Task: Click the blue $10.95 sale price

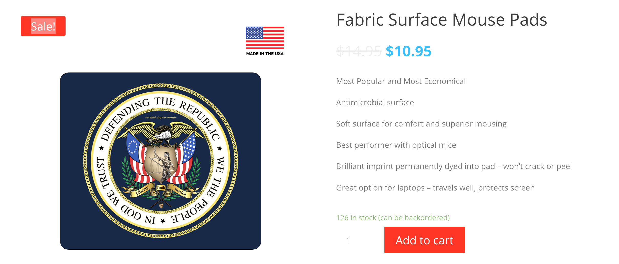Action: pos(408,51)
